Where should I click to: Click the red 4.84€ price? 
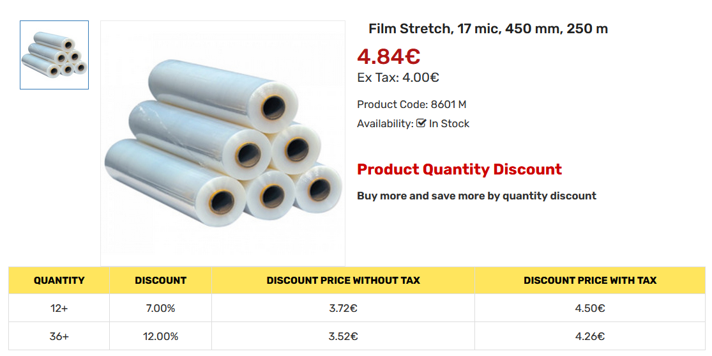(x=388, y=56)
